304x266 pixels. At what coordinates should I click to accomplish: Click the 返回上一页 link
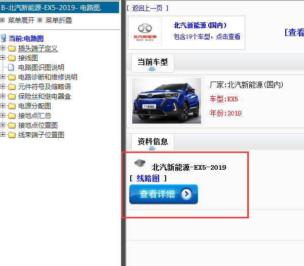point(147,8)
